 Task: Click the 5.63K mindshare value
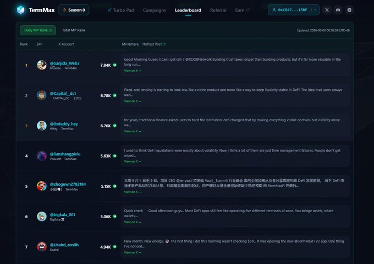pos(106,156)
